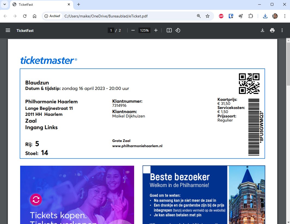The width and height of the screenshot is (290, 224).
Task: Open a new browser tab
Action: (x=79, y=4)
